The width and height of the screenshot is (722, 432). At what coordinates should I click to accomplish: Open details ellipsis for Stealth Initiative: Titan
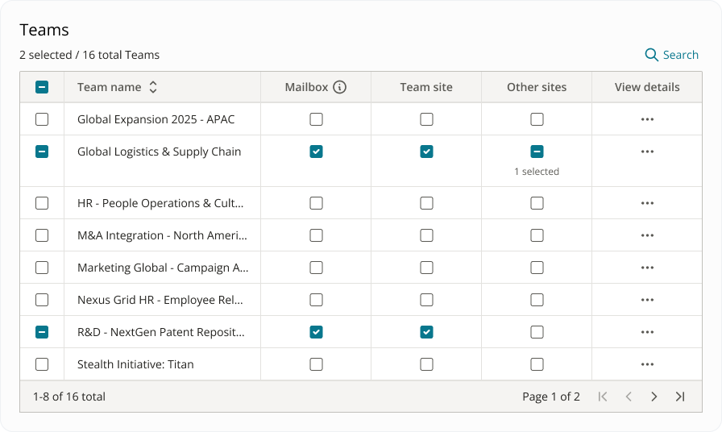(x=647, y=364)
